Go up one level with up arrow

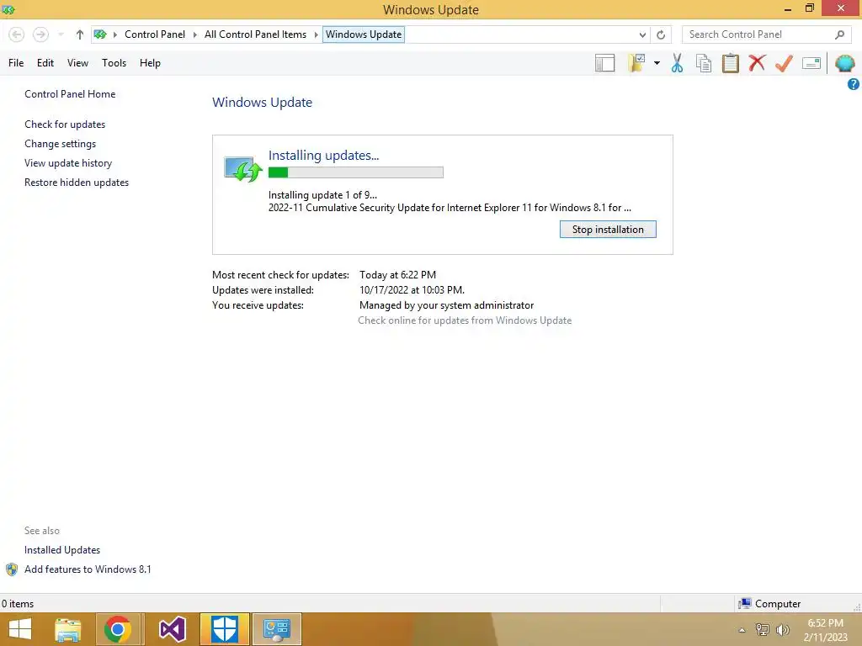tap(80, 34)
